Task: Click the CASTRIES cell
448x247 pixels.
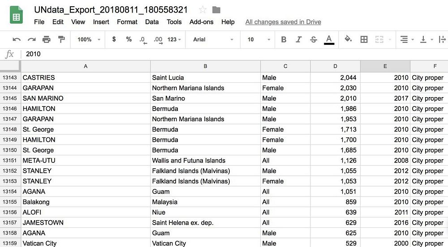Action: [x=86, y=77]
